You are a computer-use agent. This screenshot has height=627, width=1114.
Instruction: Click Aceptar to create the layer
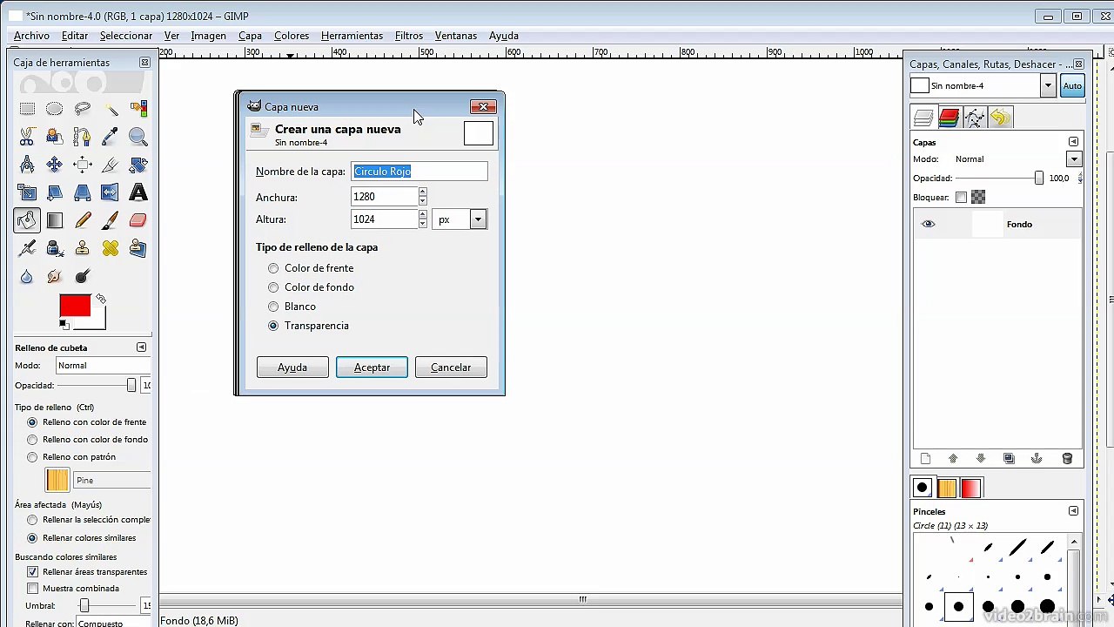tap(372, 367)
